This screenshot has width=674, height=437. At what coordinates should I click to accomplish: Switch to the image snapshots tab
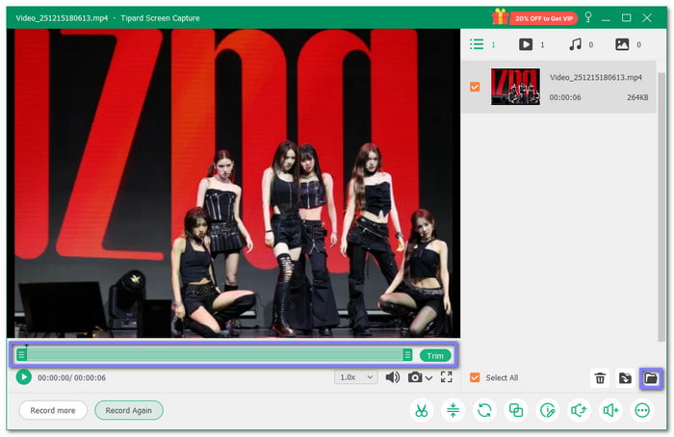622,44
